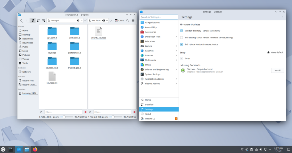Open Discover About page
Viewport: 292px width, 153px height.
(159, 114)
